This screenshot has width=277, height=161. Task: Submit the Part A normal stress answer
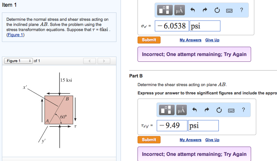click(149, 40)
